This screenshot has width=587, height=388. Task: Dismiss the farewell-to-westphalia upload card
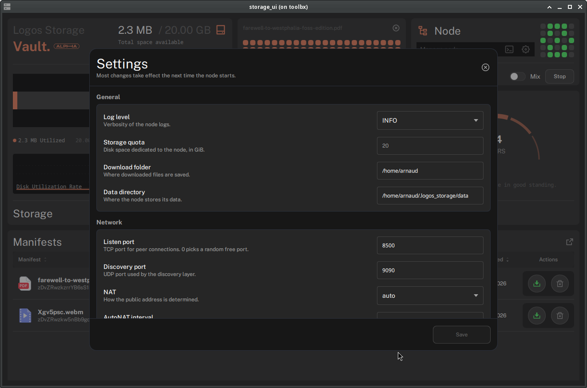pyautogui.click(x=396, y=28)
